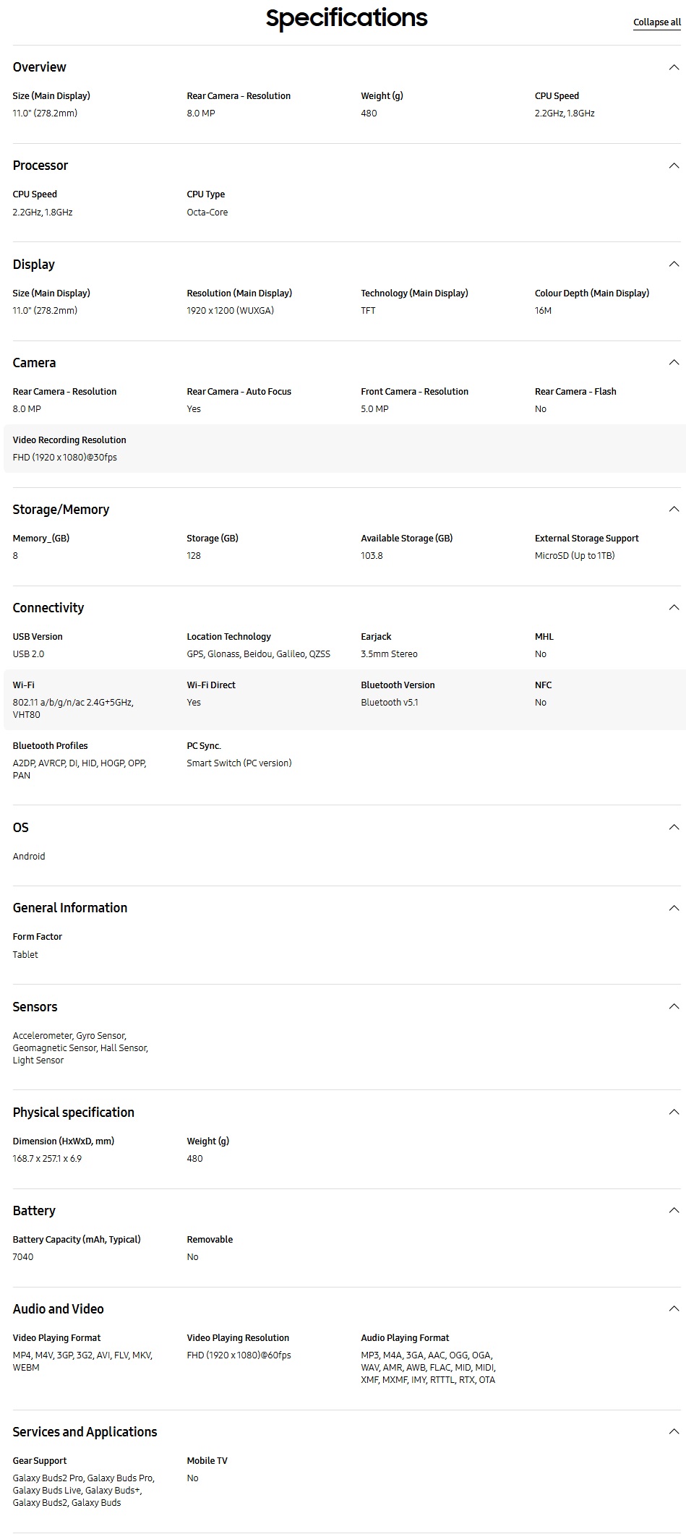
Task: Select the FHD (1920 x 1080)@30fps recording value
Action: (x=65, y=458)
